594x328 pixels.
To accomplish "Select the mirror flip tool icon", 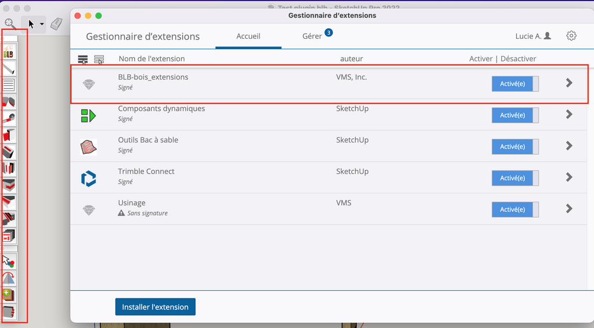I will tap(9, 278).
